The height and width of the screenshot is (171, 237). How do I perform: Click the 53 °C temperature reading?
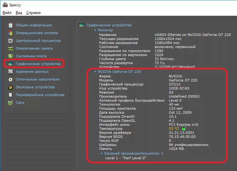pos(174,129)
